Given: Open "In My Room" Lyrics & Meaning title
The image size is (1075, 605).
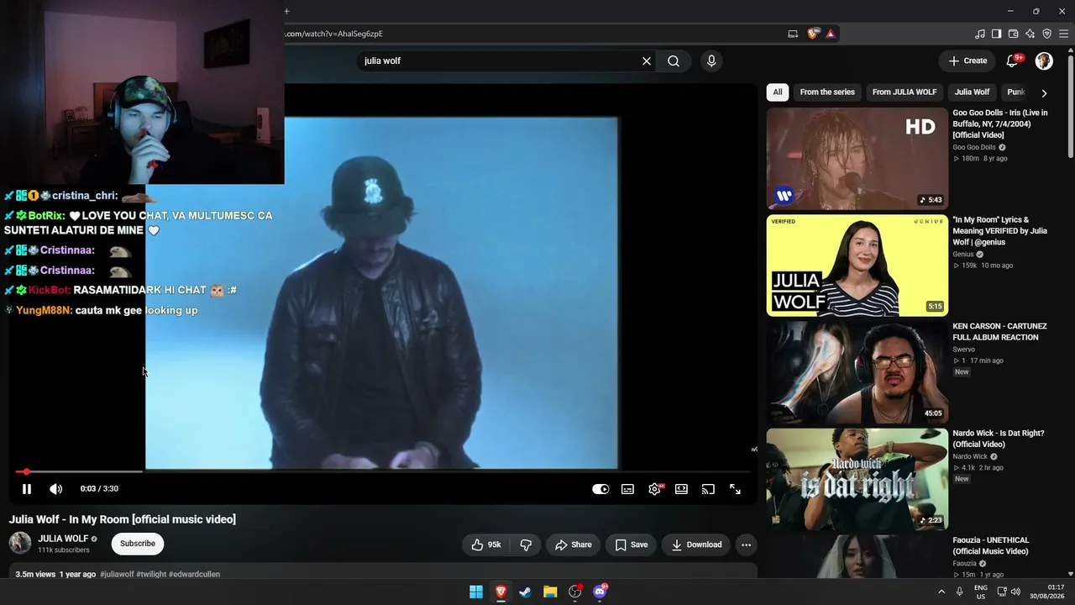Looking at the screenshot, I should (x=1000, y=231).
